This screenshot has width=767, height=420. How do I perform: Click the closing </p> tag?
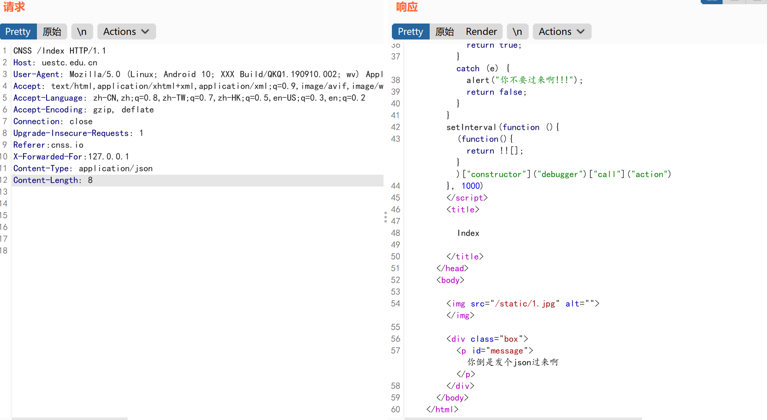(x=466, y=374)
